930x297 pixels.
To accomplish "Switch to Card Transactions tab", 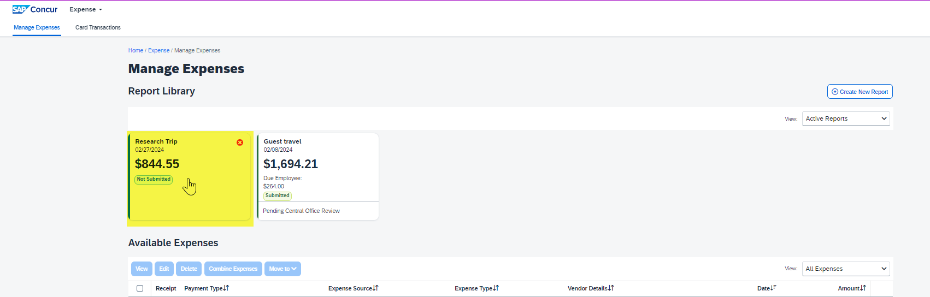I will [98, 27].
